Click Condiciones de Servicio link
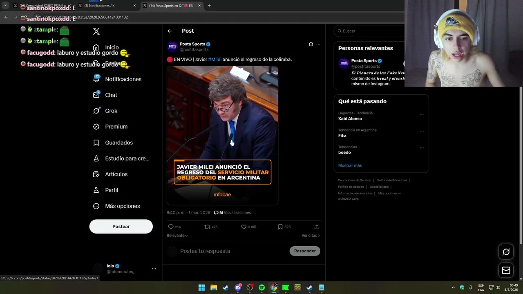 coord(354,180)
